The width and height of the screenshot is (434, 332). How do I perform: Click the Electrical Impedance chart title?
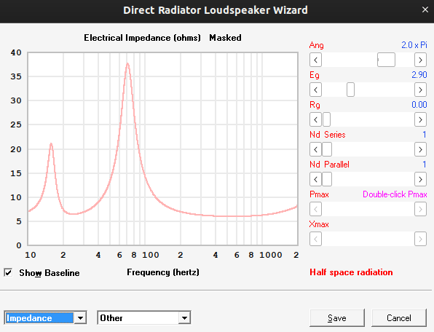click(x=142, y=38)
